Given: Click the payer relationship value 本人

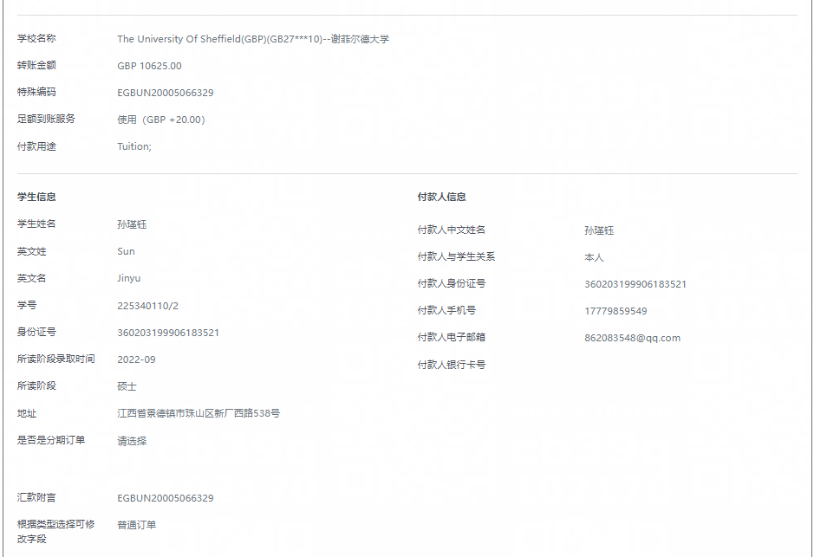Looking at the screenshot, I should click(594, 257).
